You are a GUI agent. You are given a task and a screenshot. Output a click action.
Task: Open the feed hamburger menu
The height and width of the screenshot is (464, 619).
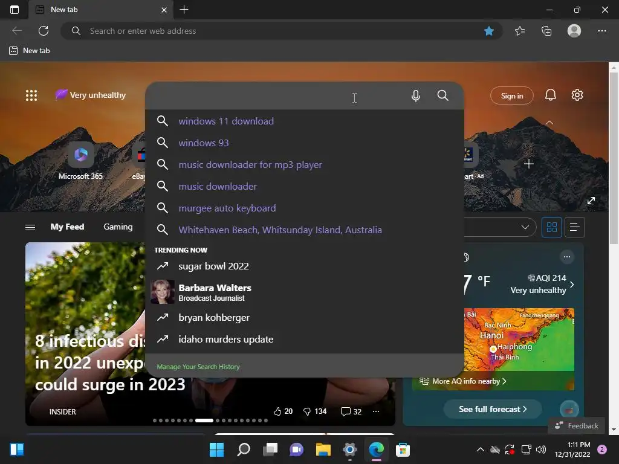30,227
